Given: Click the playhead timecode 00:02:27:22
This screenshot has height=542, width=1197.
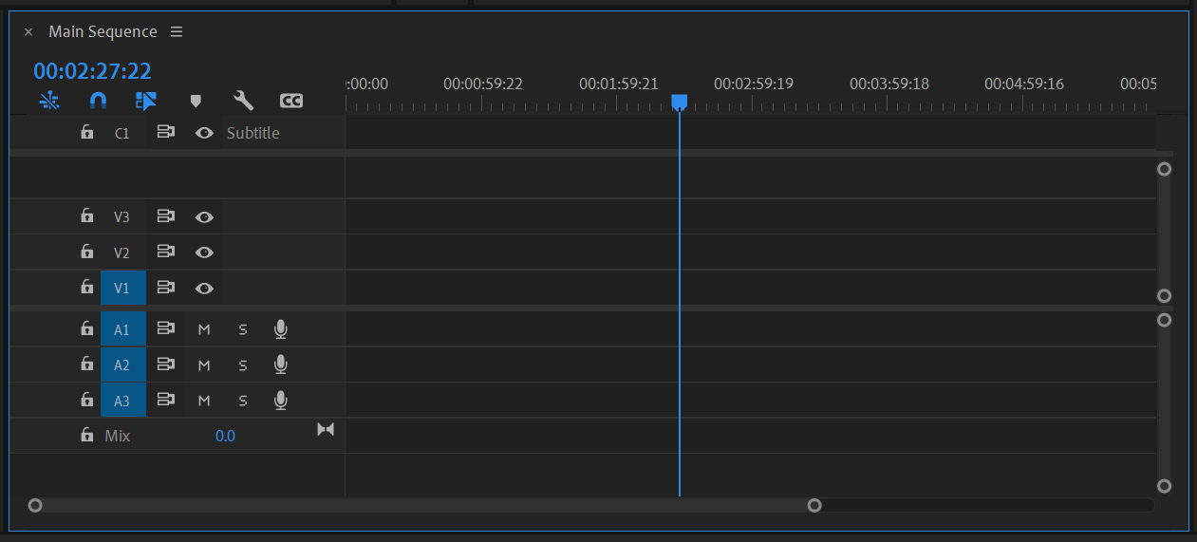Looking at the screenshot, I should 92,71.
